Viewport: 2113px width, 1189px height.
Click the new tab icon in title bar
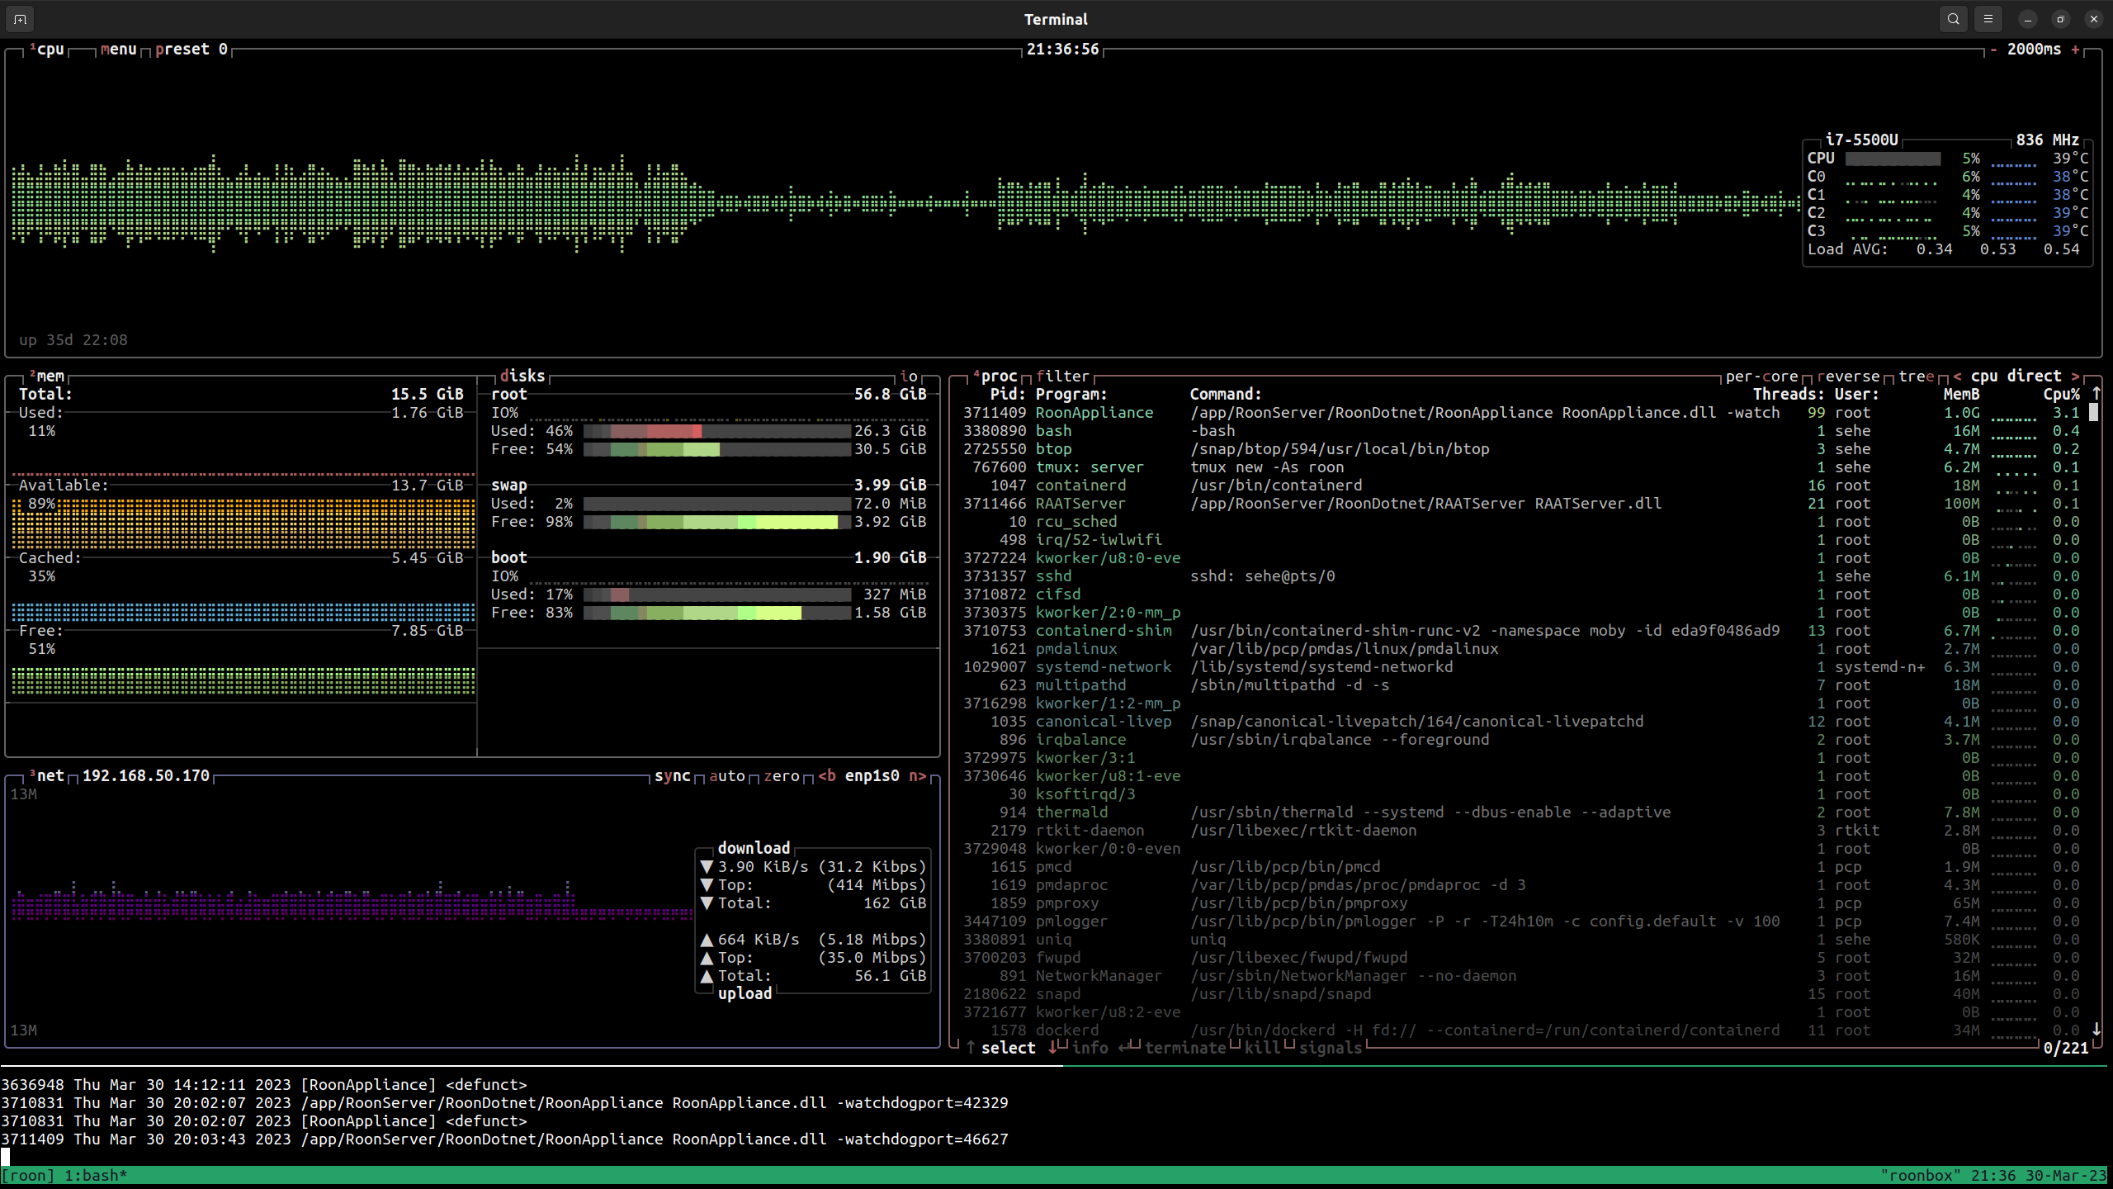point(21,19)
